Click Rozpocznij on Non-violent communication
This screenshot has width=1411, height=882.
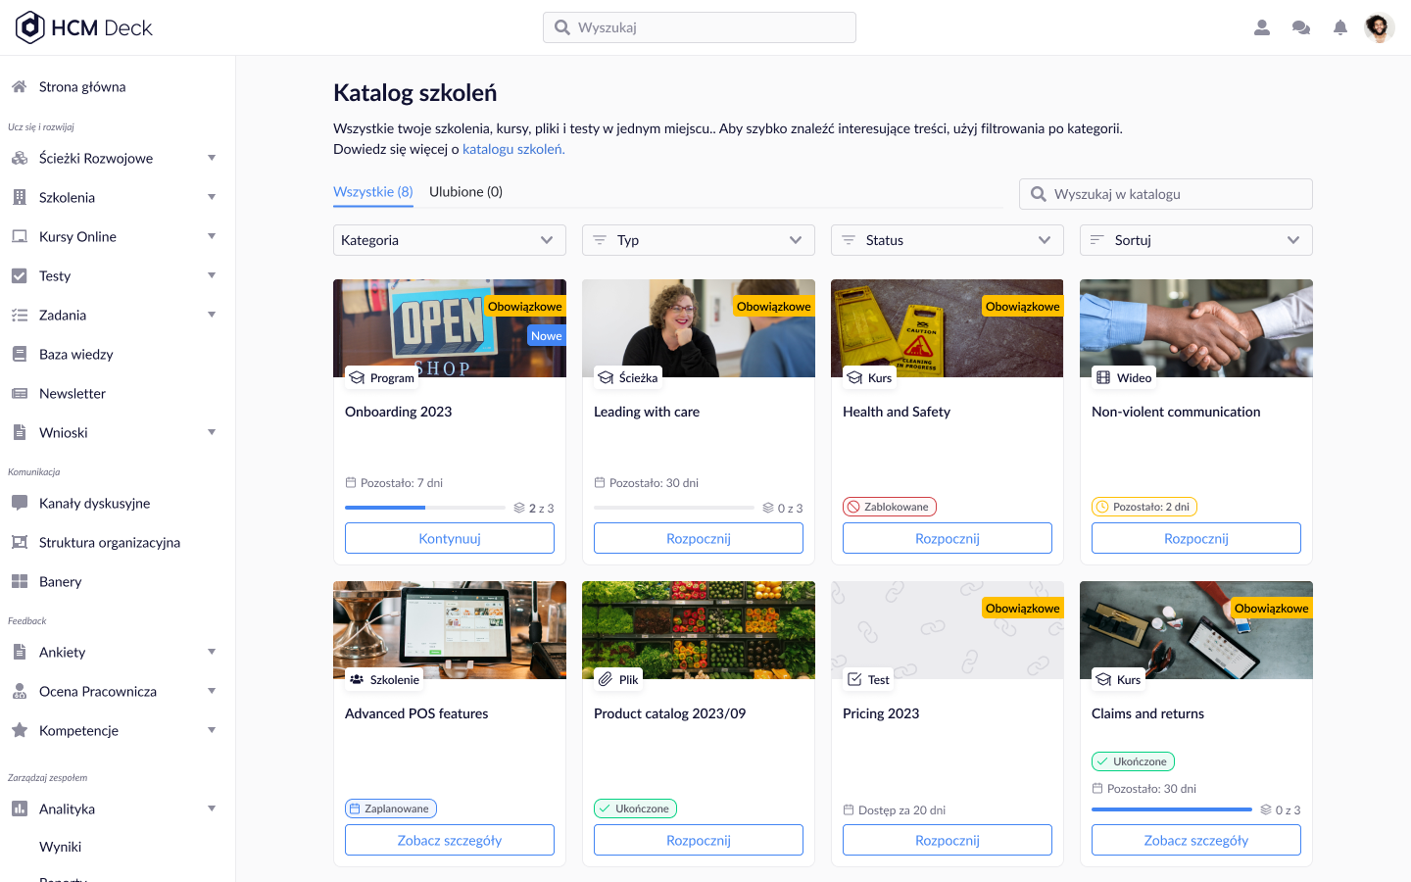1196,538
